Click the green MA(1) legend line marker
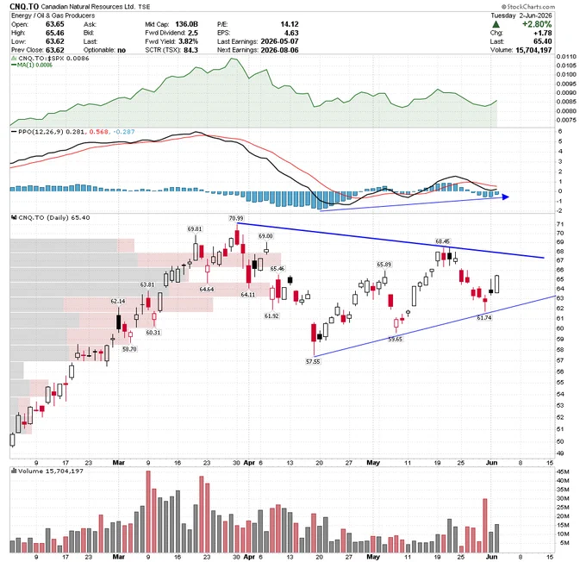The width and height of the screenshot is (586, 562). tap(14, 65)
